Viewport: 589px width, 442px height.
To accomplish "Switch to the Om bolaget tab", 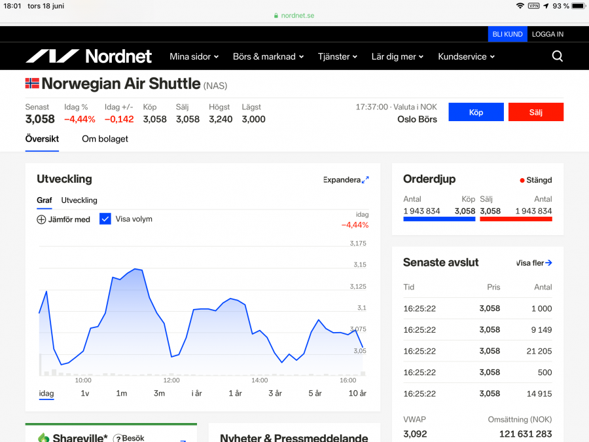I will point(105,139).
